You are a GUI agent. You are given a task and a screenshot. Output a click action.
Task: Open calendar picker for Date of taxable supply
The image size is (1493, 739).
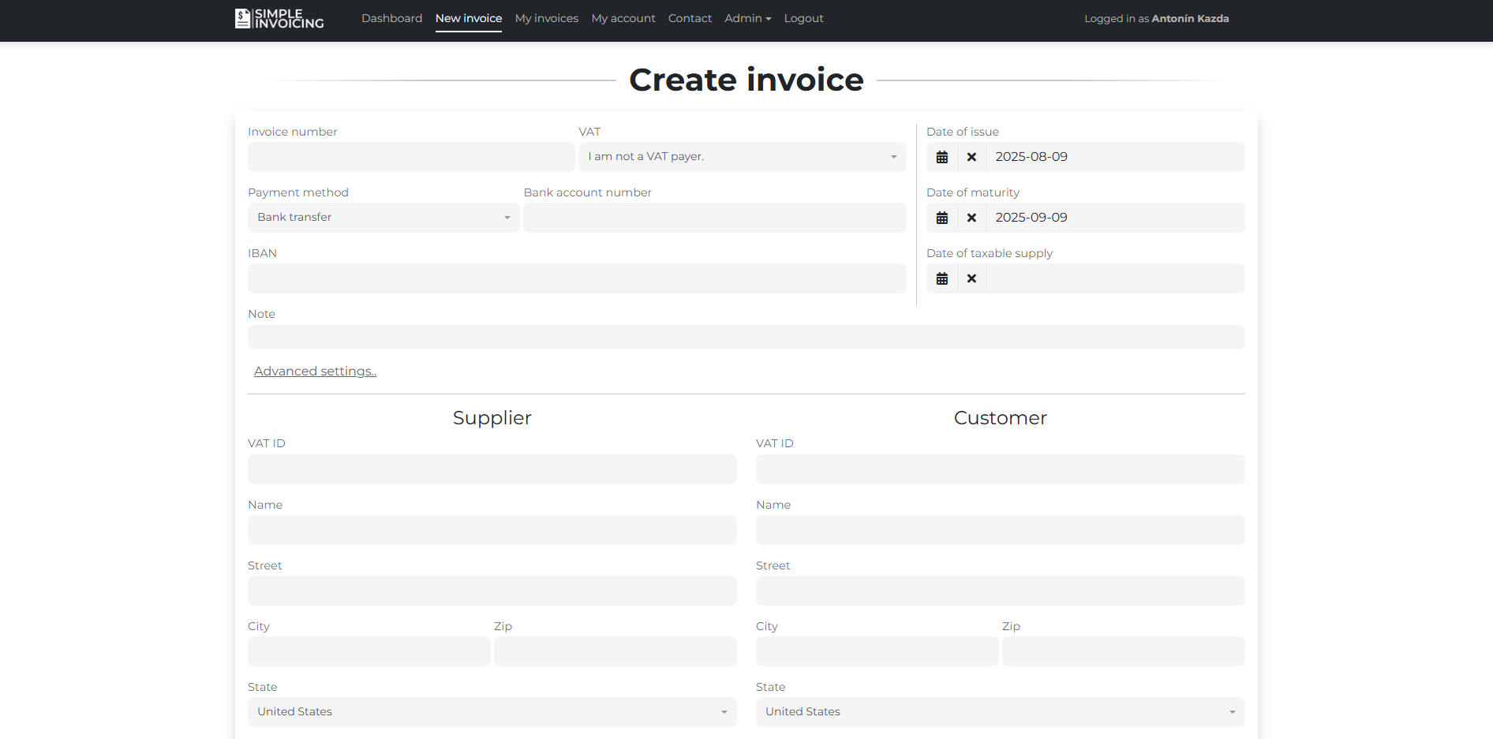click(941, 278)
